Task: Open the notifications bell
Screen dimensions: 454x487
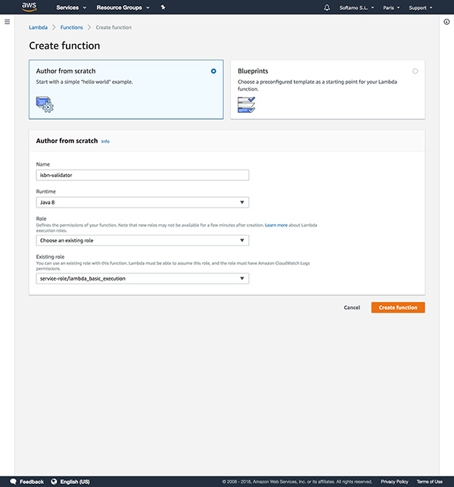Action: coord(327,8)
